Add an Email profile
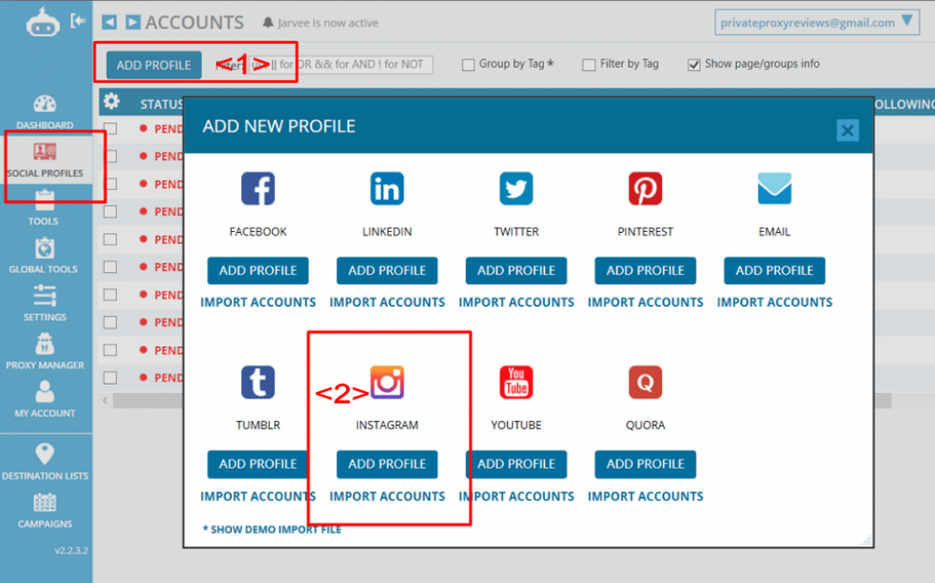Viewport: 935px width, 583px height. (x=774, y=270)
